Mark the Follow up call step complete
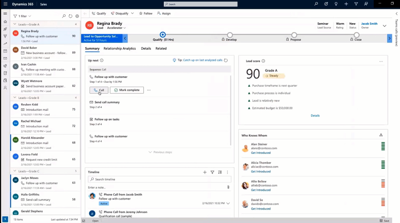The image size is (400, 223). pos(127,90)
